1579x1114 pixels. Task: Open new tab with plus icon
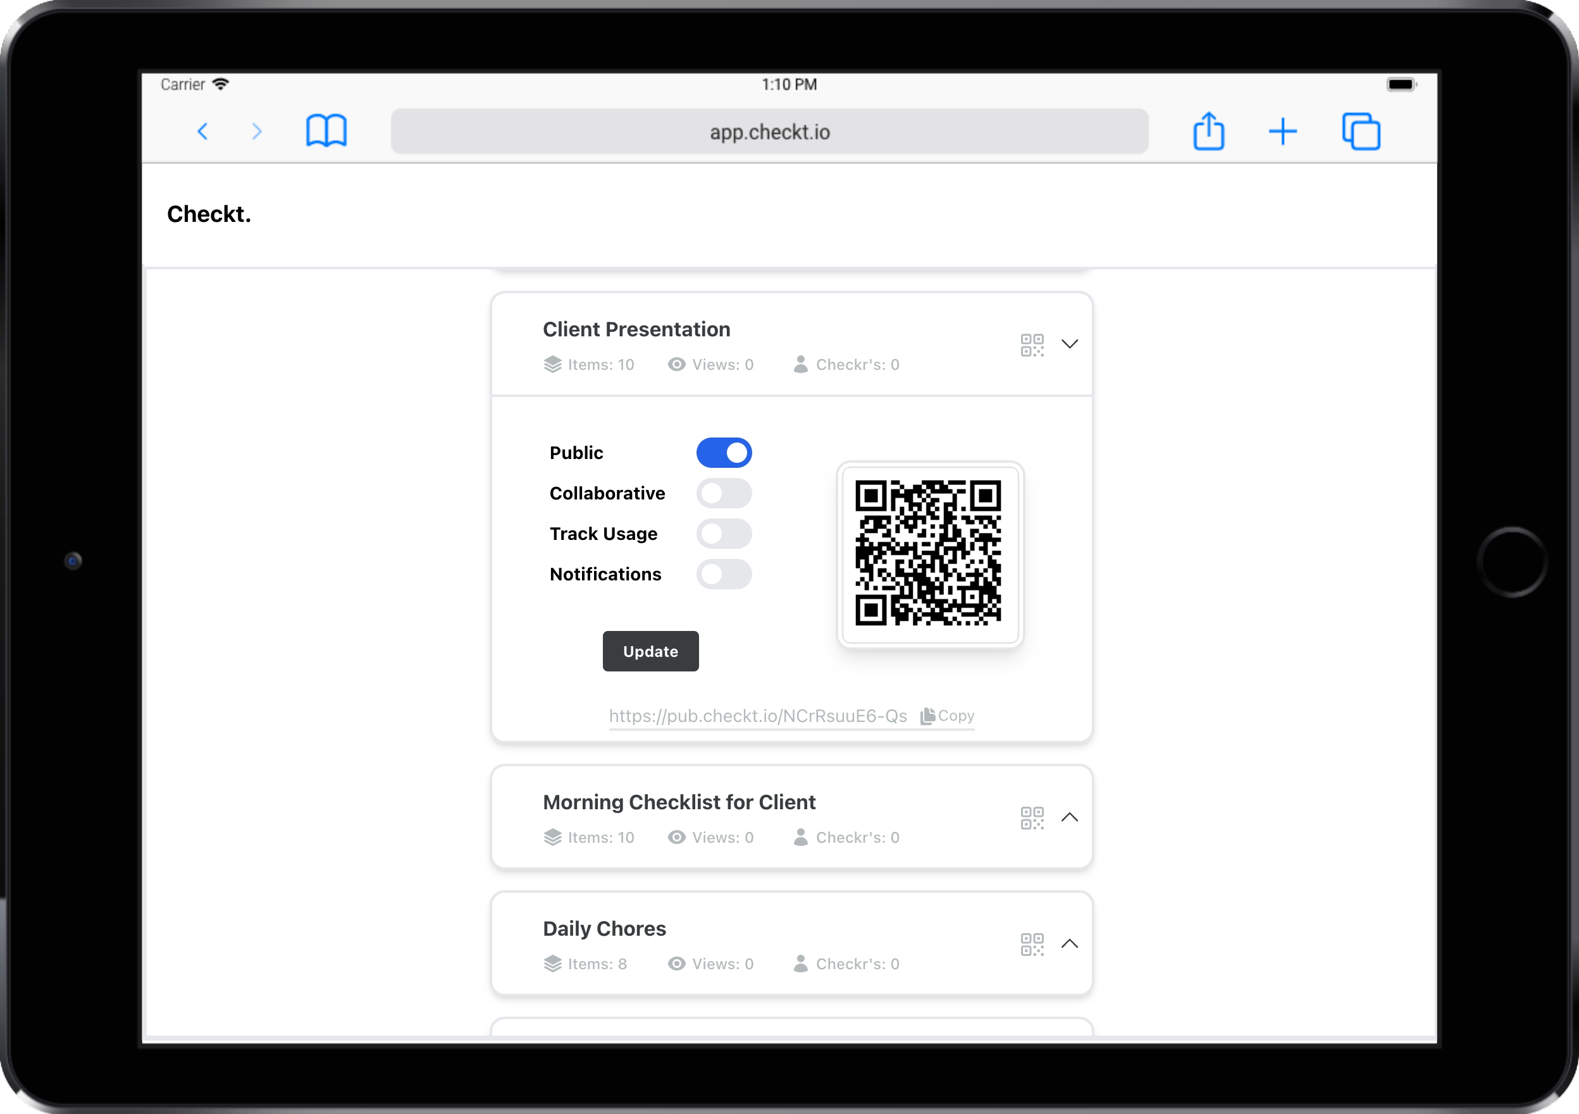pos(1282,132)
